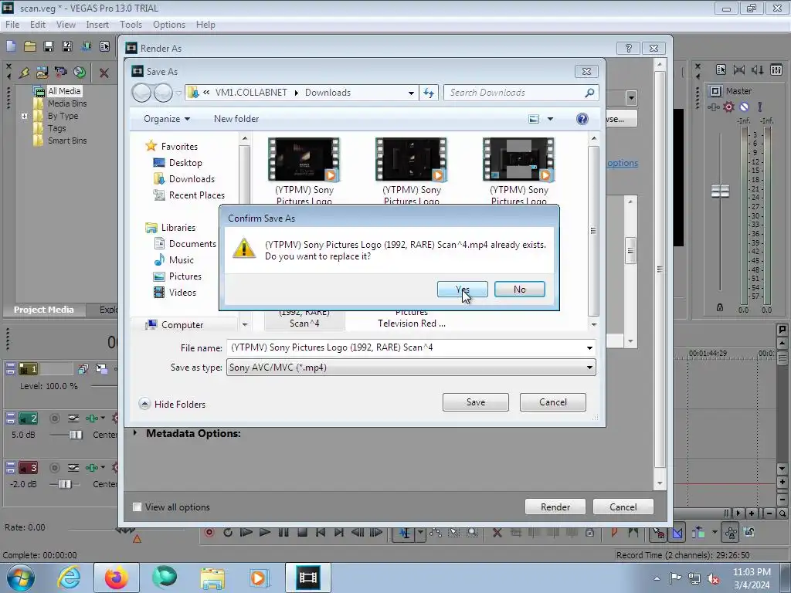The image size is (791, 593).
Task: Click the Record button in transport bar
Action: coord(209,533)
